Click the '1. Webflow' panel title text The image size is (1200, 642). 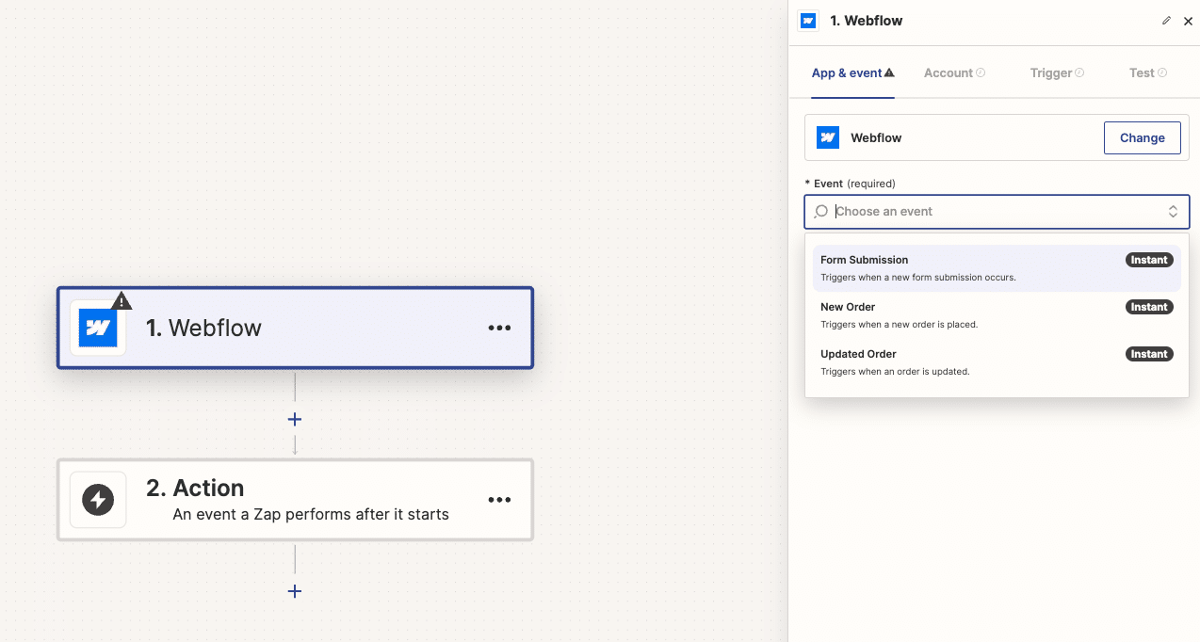[866, 21]
